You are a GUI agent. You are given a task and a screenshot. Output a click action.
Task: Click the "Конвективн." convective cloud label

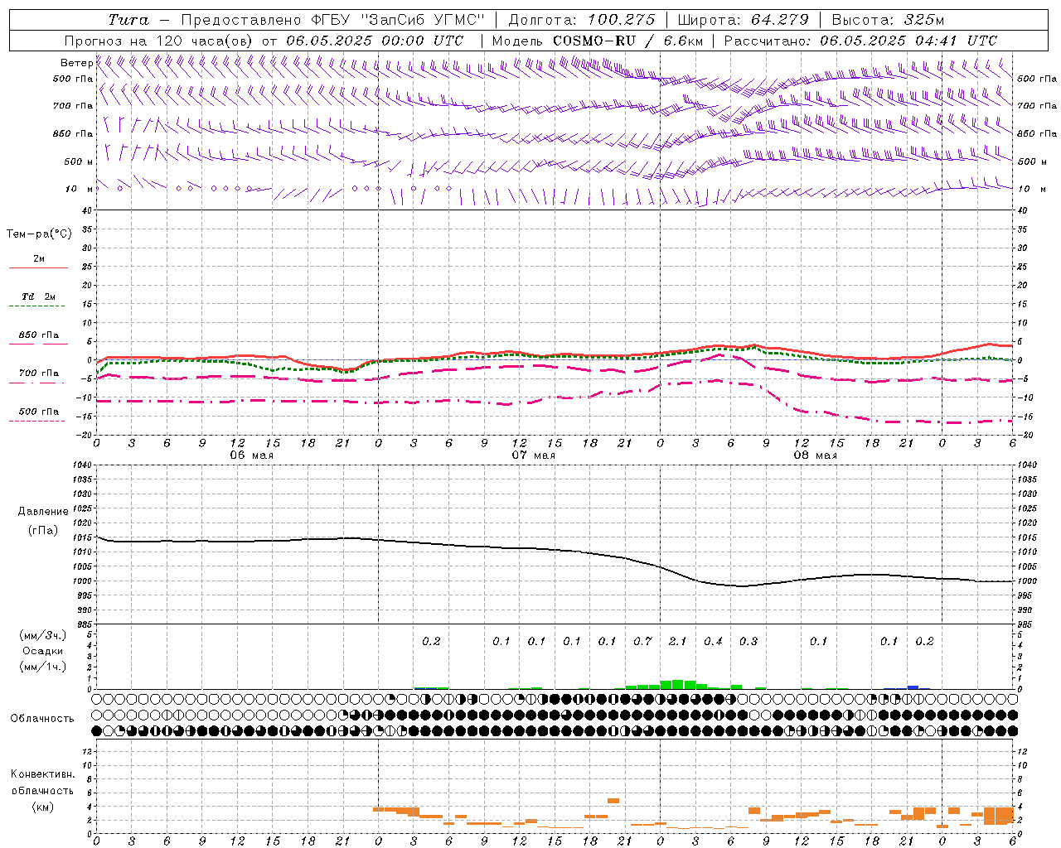(x=42, y=774)
